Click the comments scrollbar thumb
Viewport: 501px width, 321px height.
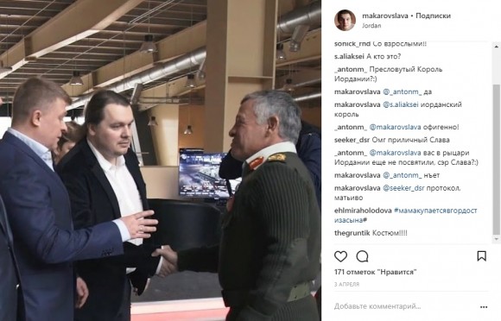tap(496, 160)
